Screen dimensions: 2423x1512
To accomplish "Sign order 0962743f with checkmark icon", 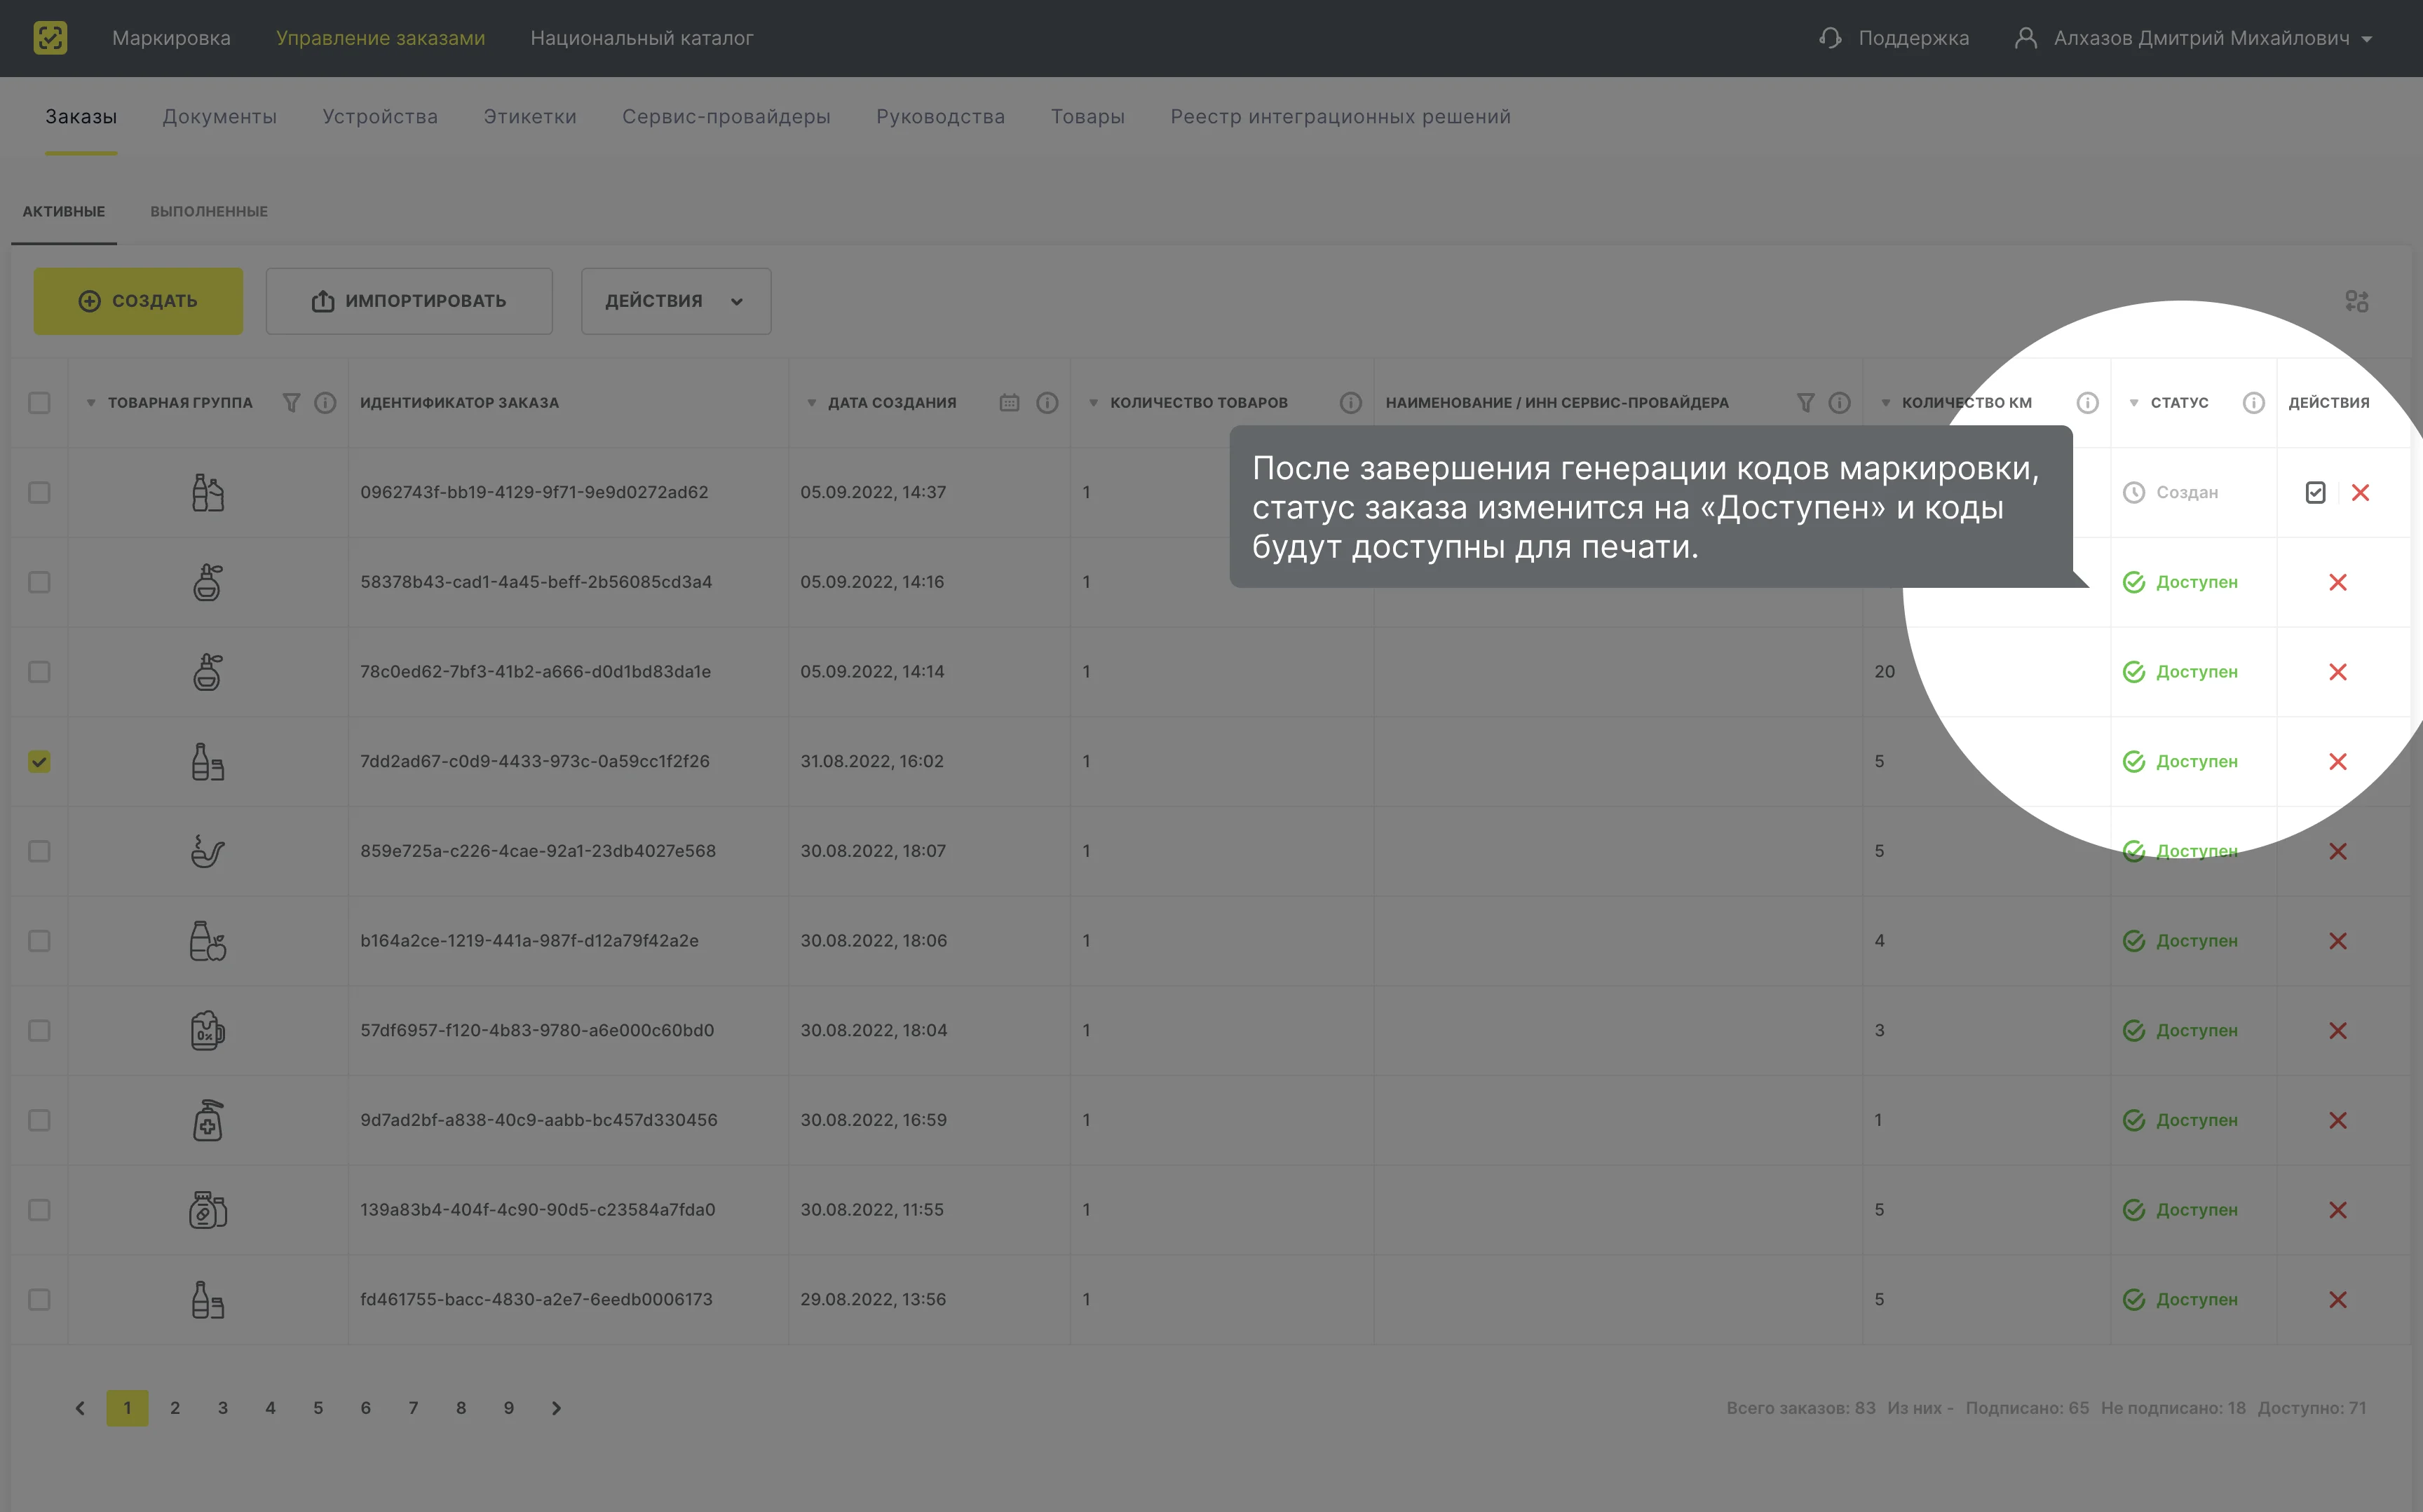I will tap(2315, 492).
